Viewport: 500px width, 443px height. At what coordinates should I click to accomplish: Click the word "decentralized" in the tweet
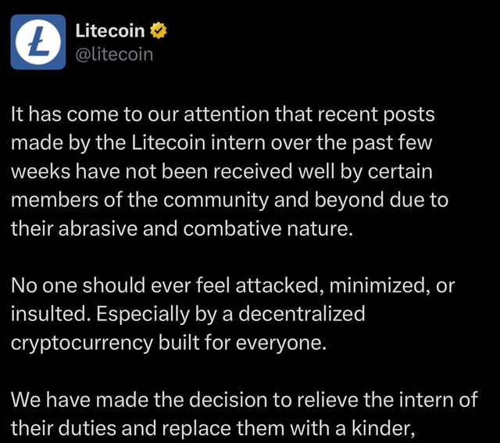[x=302, y=313]
